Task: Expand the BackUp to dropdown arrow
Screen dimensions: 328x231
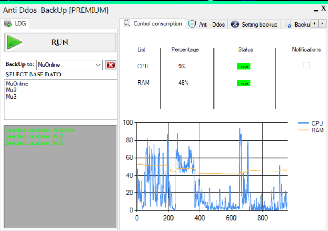Action: point(98,65)
